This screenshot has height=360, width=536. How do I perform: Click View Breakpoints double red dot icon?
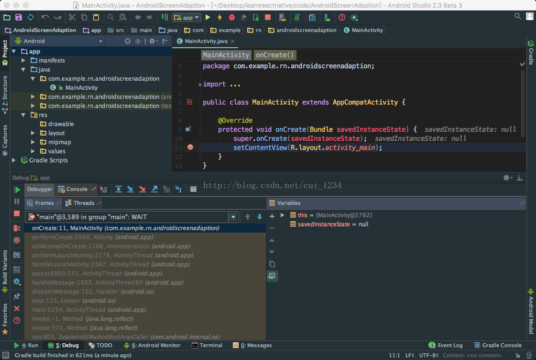click(x=16, y=228)
